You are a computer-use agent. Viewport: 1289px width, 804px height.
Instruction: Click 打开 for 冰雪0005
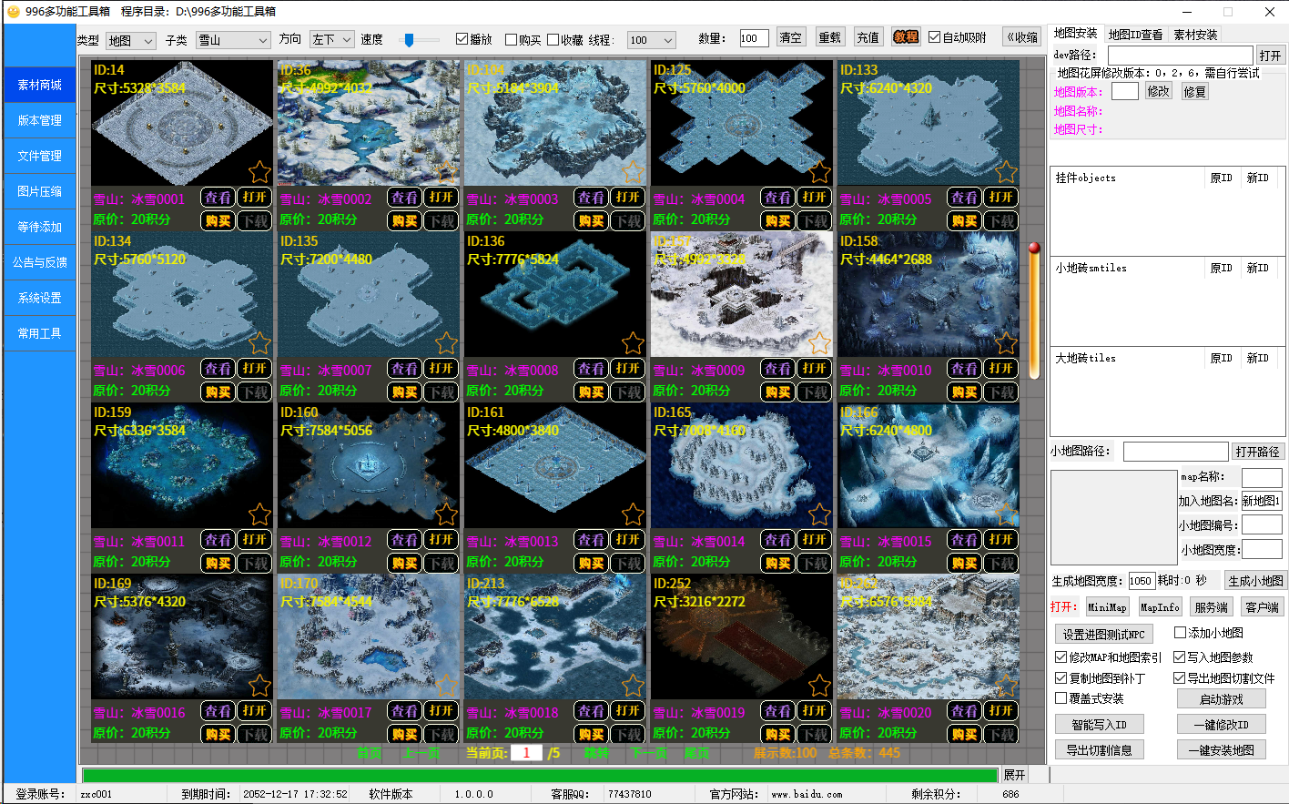(x=1001, y=197)
